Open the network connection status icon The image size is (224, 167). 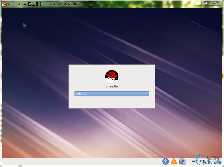pyautogui.click(x=182, y=161)
